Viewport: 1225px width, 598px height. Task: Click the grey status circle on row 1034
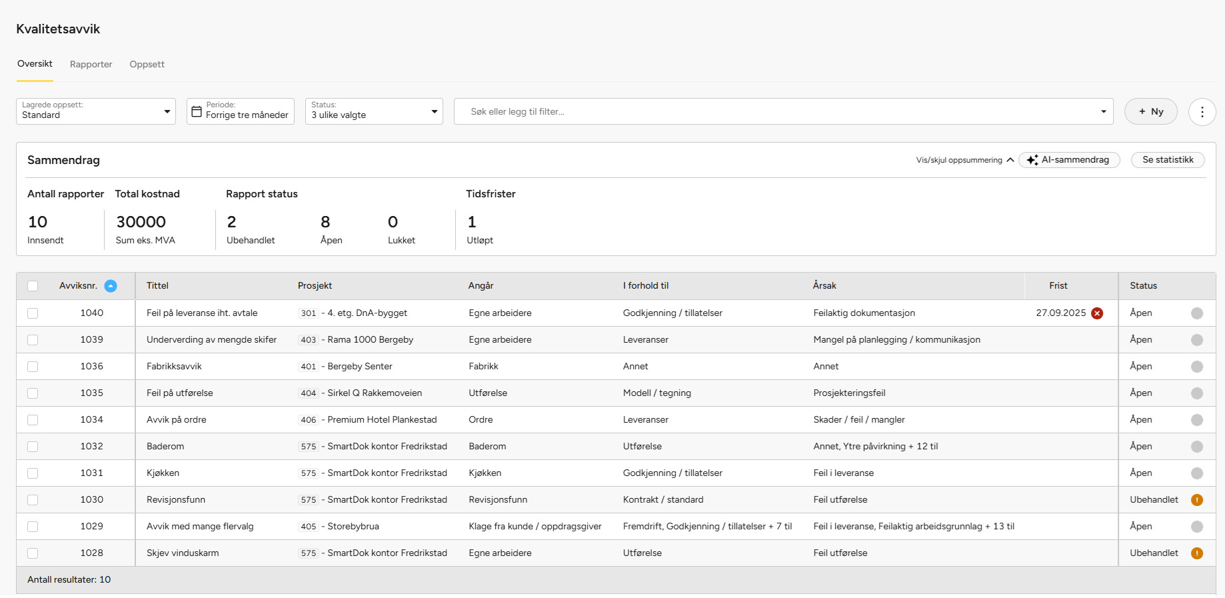[x=1196, y=420]
